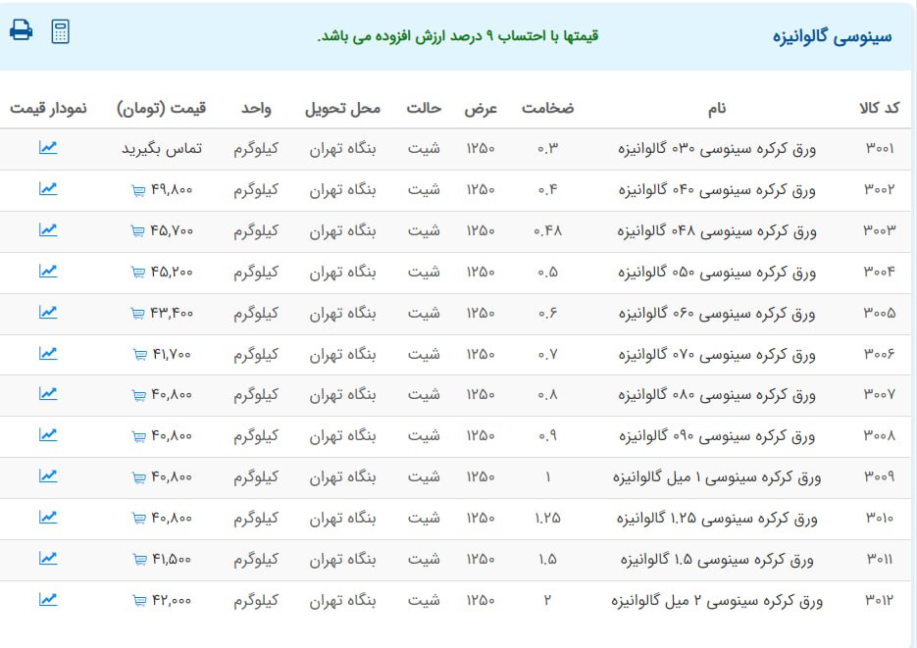
Task: Add the 45,700 toman item to cart
Action: (137, 231)
